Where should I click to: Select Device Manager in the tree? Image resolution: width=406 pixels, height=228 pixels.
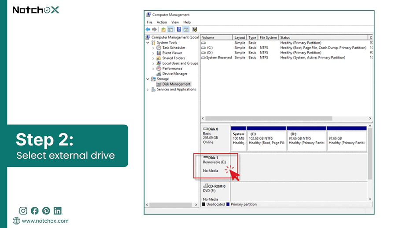(x=175, y=74)
